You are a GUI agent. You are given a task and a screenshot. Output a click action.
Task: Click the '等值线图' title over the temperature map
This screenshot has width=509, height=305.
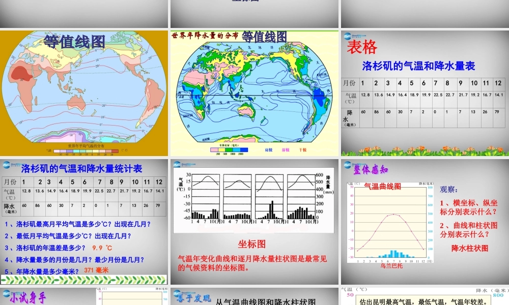pyautogui.click(x=74, y=42)
